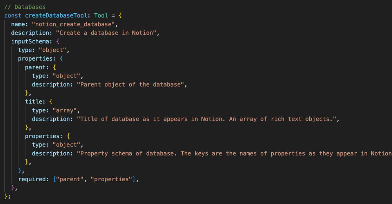Click the "const" keyword

coord(13,15)
